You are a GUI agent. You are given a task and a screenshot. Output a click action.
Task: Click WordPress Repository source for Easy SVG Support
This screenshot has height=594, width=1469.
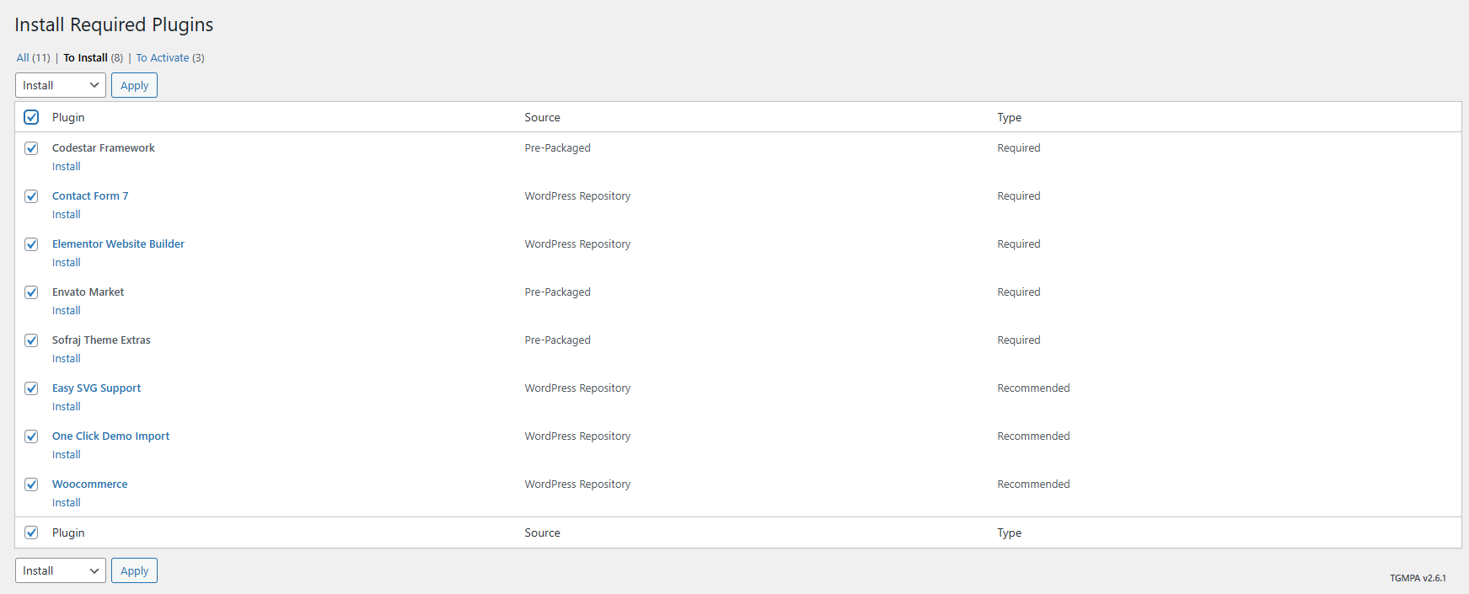(577, 388)
